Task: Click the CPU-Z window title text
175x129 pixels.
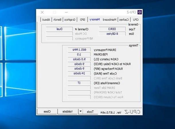Action: pos(131,12)
